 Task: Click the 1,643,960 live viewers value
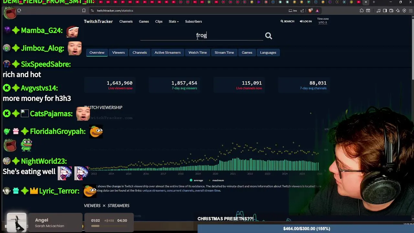pos(120,83)
